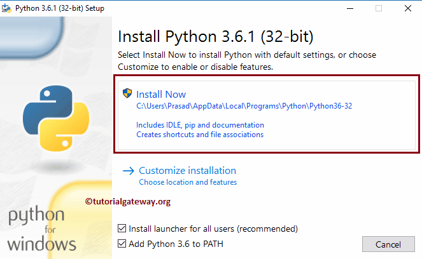Click 'Choose location and features' subtitle
The height and width of the screenshot is (259, 422).
tap(188, 182)
